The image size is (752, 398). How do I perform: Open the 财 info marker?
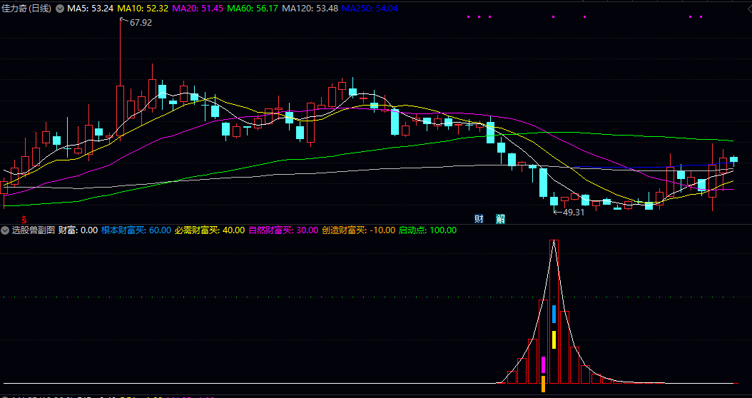point(479,219)
